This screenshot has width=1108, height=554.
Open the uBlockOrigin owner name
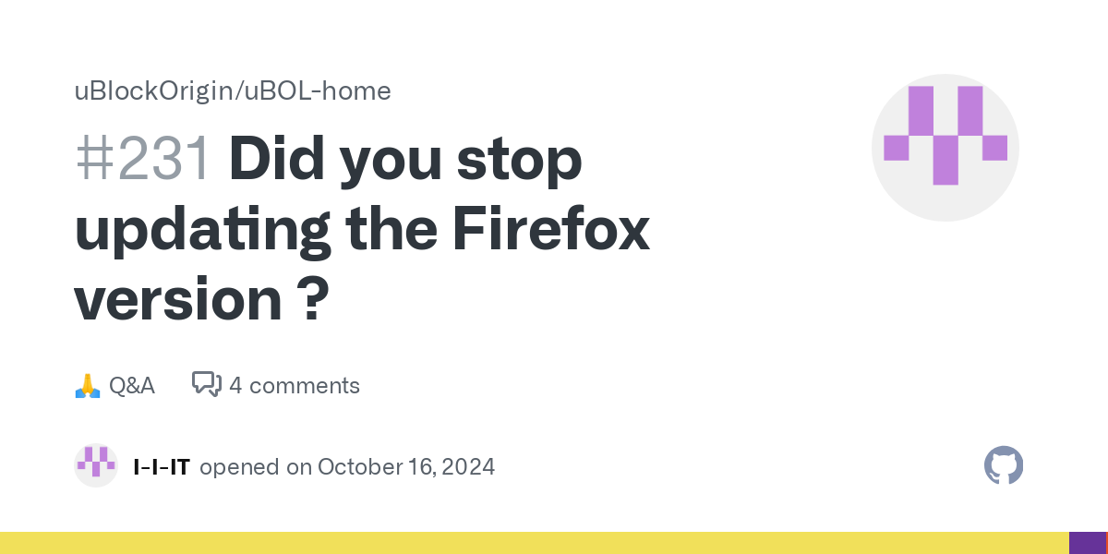tap(152, 90)
